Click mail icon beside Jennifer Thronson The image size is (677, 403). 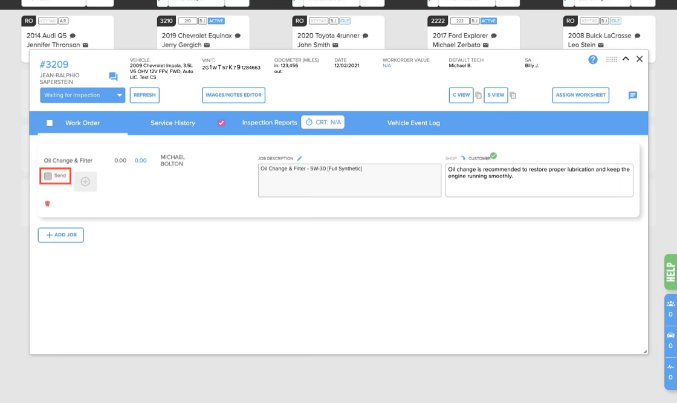[x=85, y=45]
